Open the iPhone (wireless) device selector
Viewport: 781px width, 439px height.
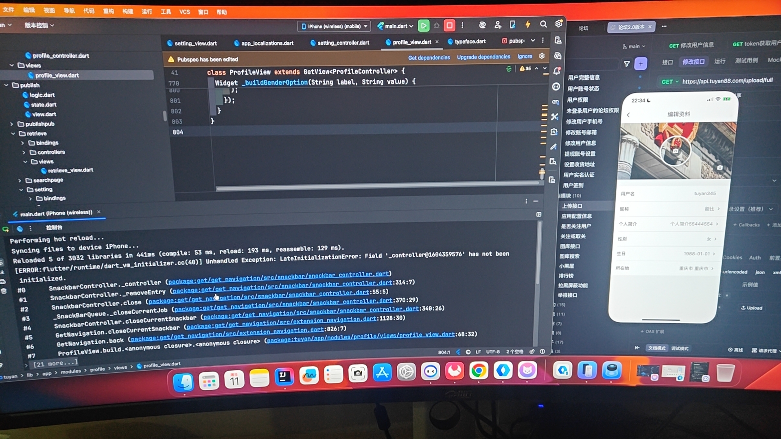(334, 26)
